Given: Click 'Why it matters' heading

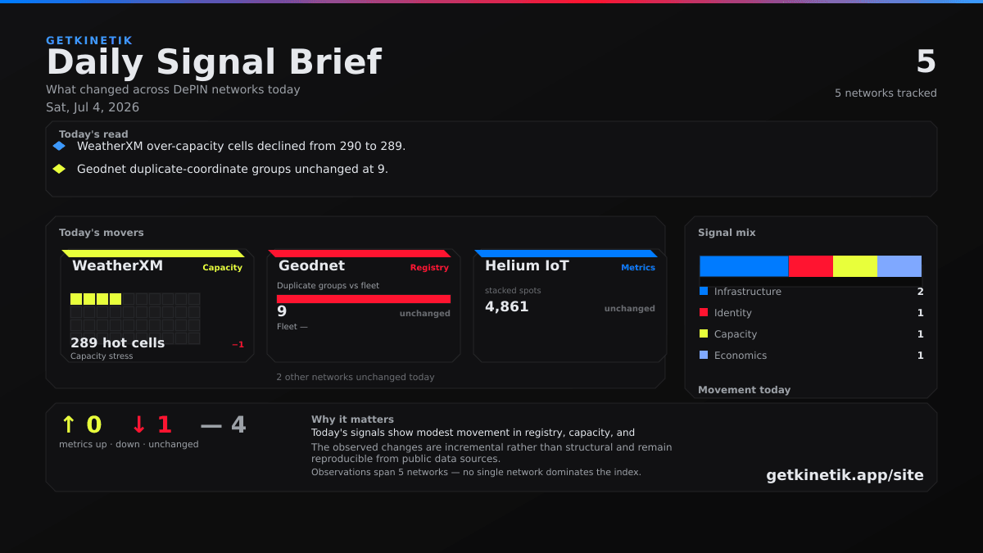Looking at the screenshot, I should click(x=352, y=419).
